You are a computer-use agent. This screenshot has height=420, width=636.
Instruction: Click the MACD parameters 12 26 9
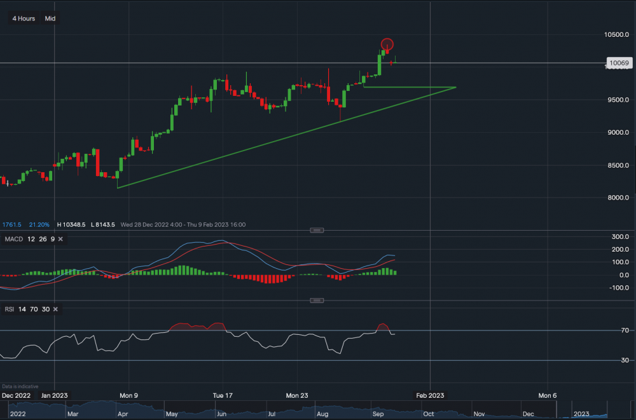(x=41, y=239)
